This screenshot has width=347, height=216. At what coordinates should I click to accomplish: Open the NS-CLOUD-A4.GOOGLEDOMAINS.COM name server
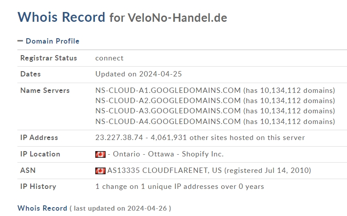pos(168,121)
